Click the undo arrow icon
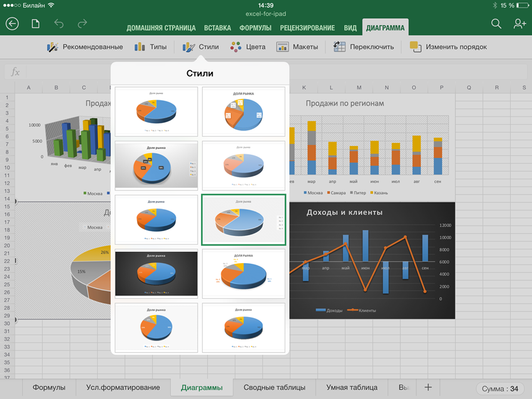Viewport: 532px width, 399px height. (59, 24)
